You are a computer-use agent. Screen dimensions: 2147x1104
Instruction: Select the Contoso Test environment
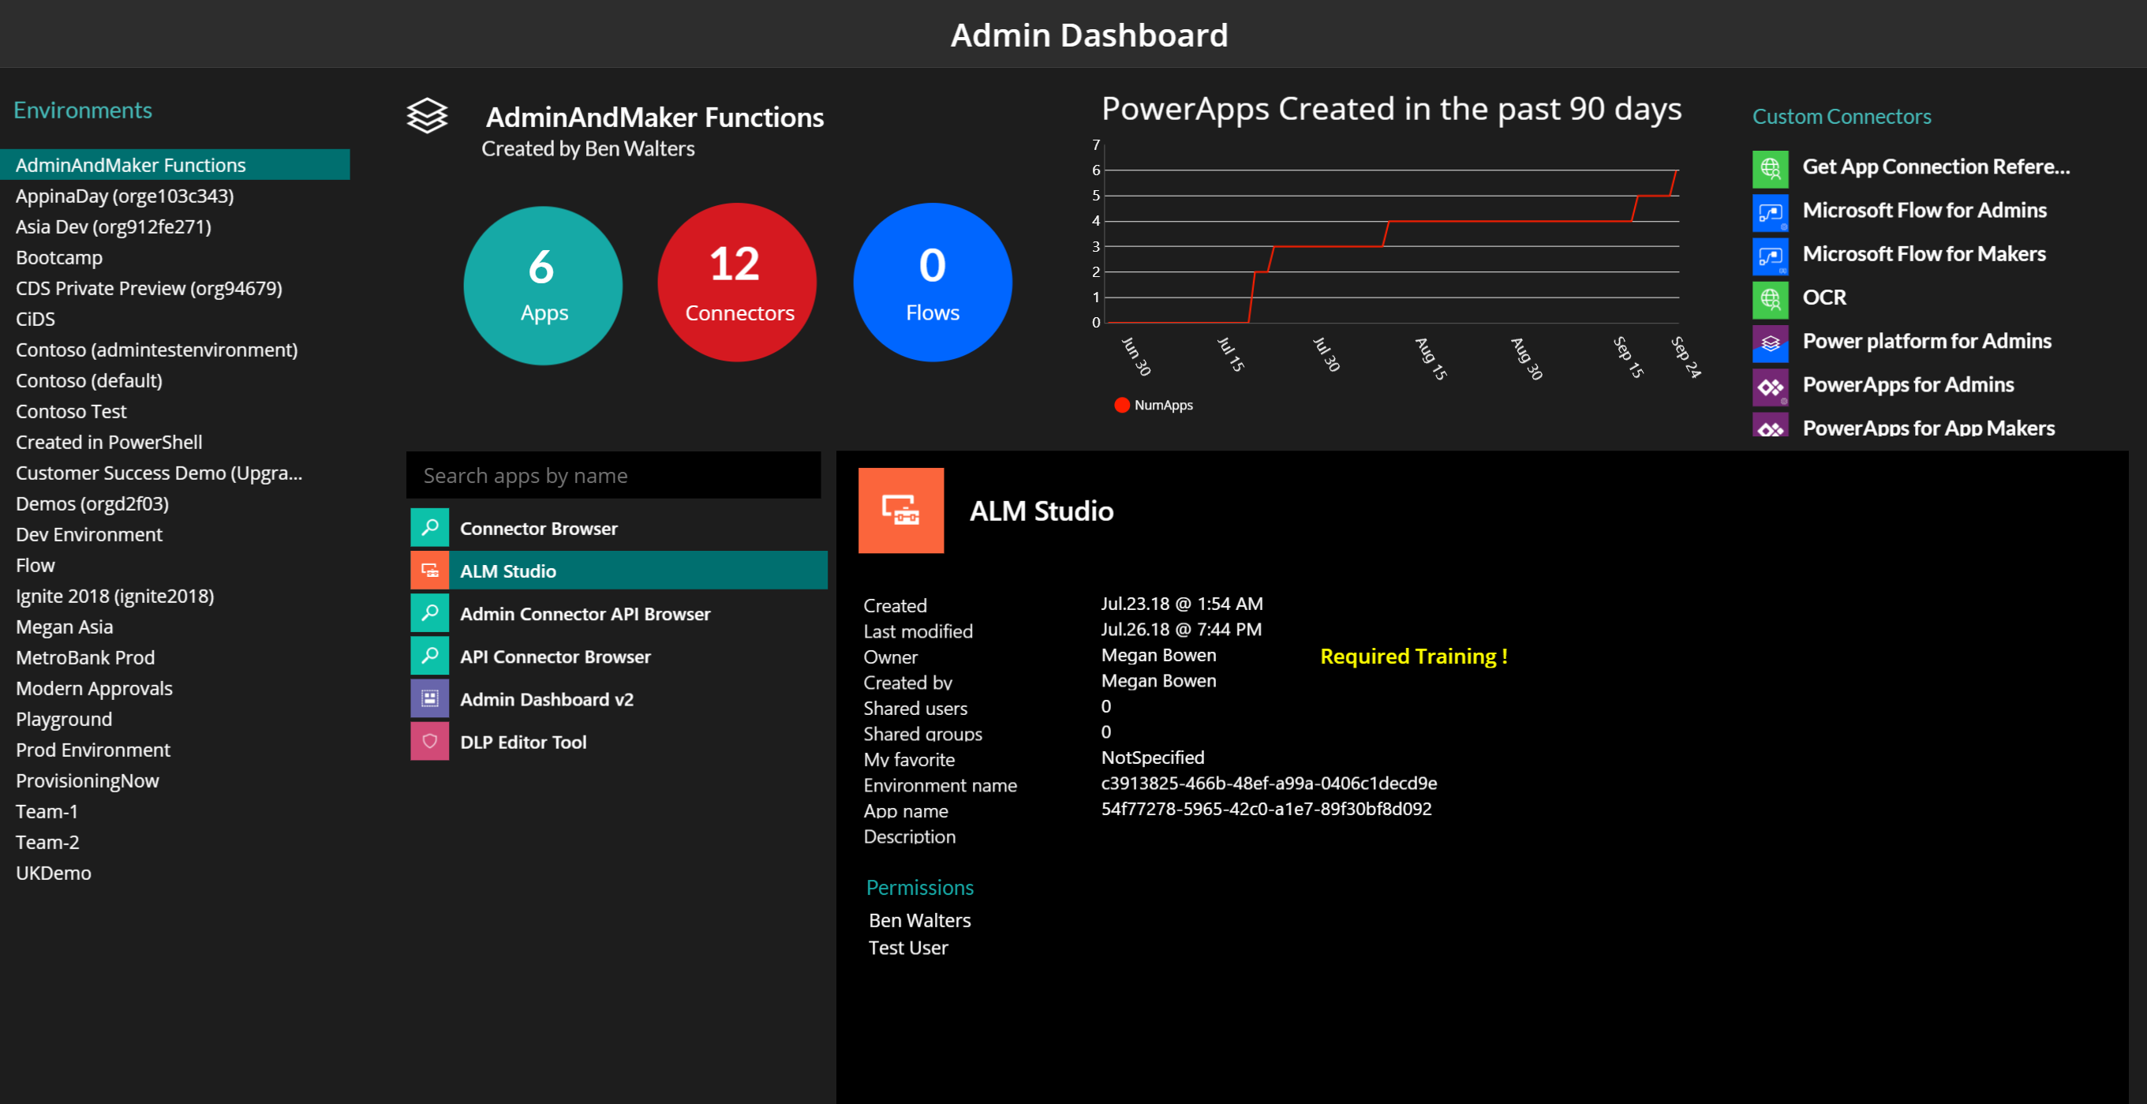tap(71, 410)
